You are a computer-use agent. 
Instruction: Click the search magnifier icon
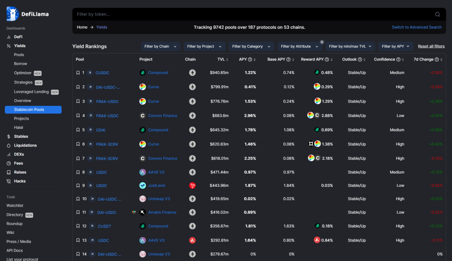(437, 15)
